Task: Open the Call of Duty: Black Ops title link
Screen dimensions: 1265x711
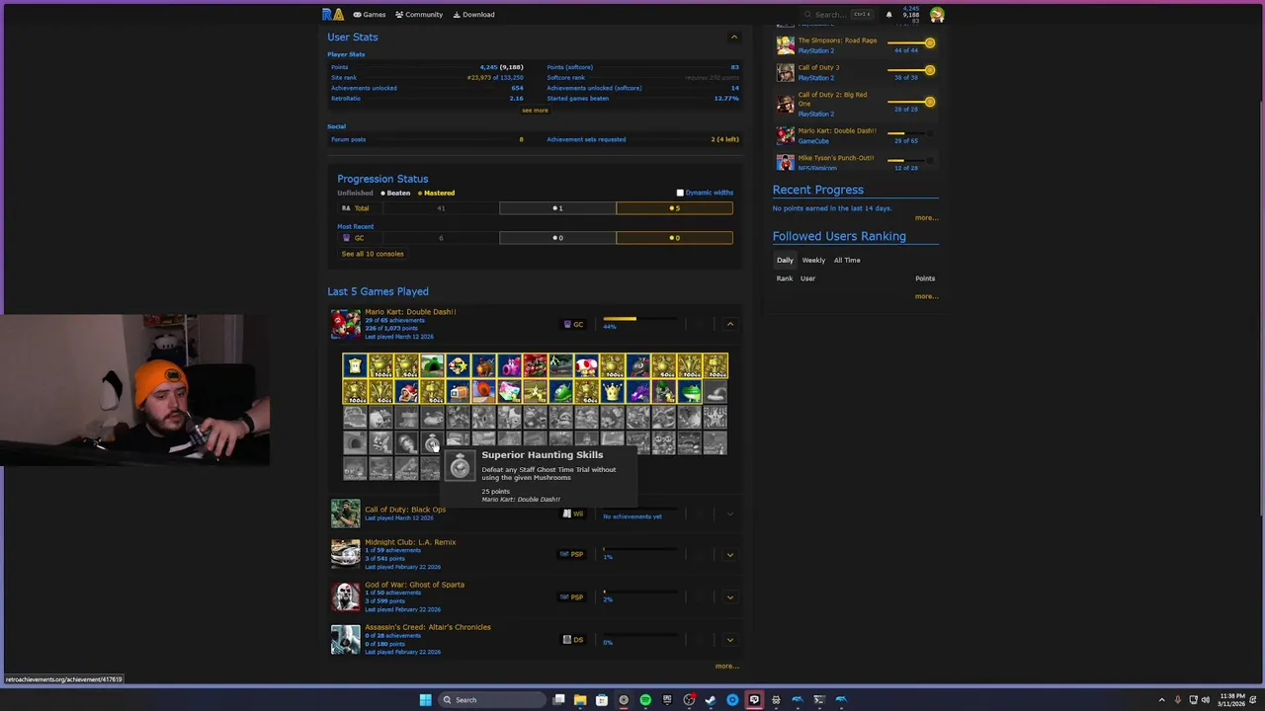Action: (405, 510)
